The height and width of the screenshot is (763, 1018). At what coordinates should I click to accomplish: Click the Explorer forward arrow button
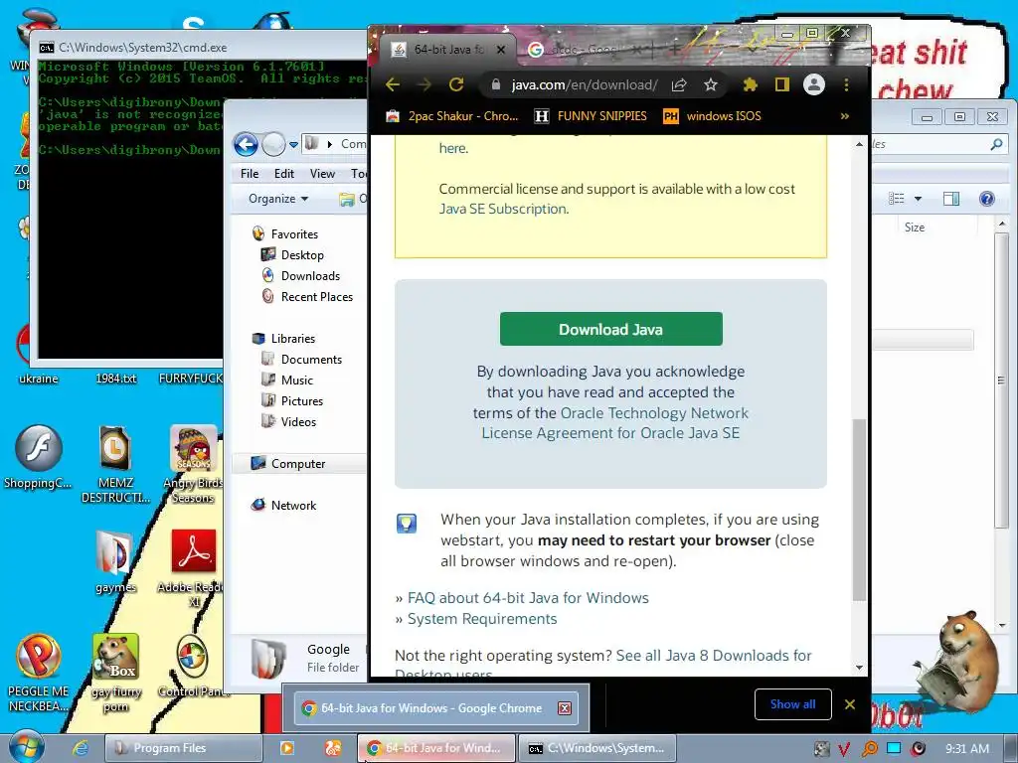coord(273,144)
